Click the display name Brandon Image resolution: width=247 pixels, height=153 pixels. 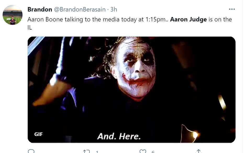40,9
